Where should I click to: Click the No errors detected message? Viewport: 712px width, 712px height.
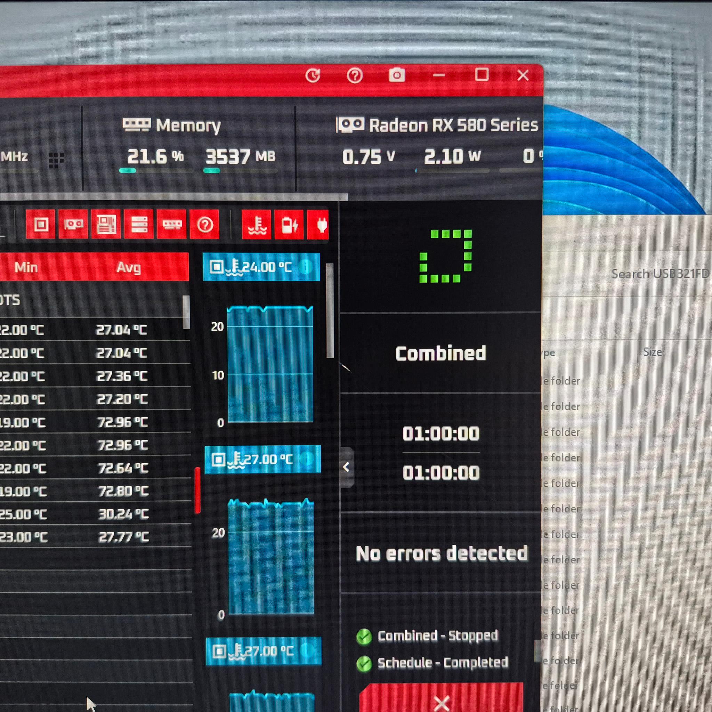tap(442, 553)
